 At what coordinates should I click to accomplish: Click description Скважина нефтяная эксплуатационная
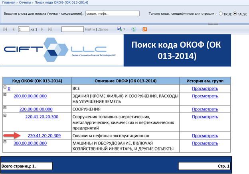point(111,136)
